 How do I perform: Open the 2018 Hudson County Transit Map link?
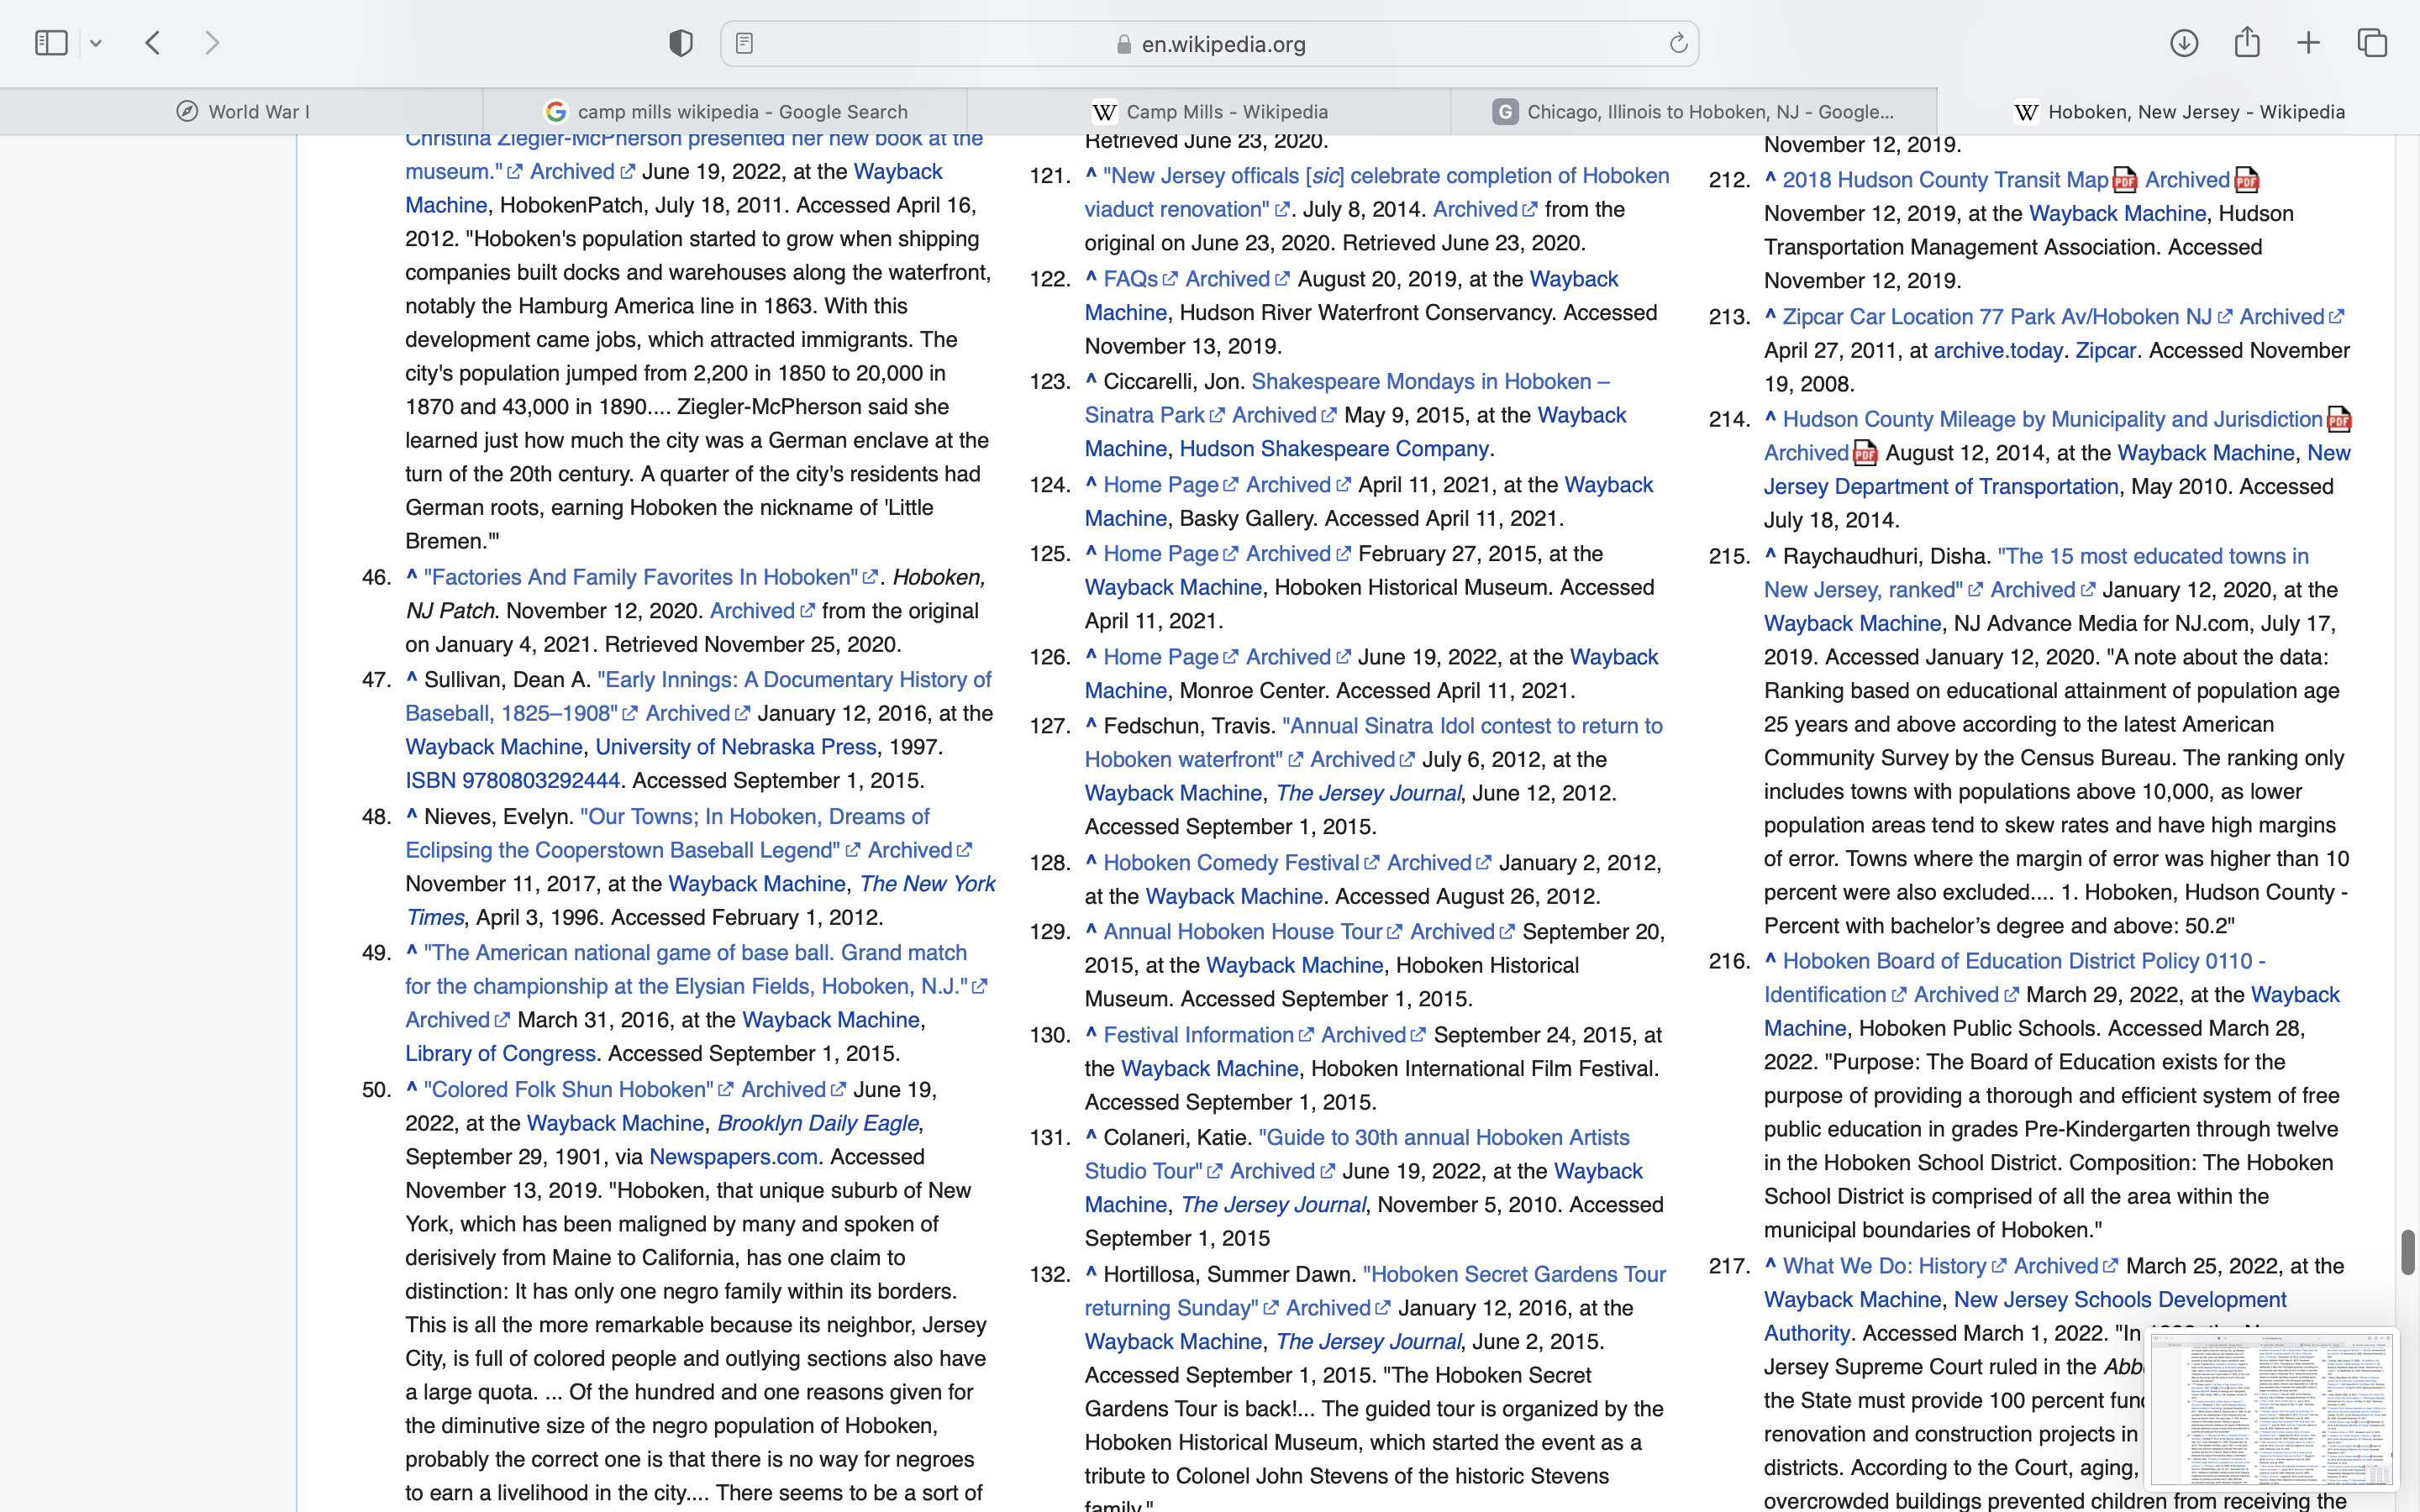1945,181
